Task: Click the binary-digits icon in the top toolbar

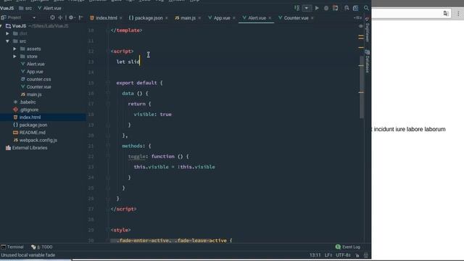Action: click(x=297, y=8)
